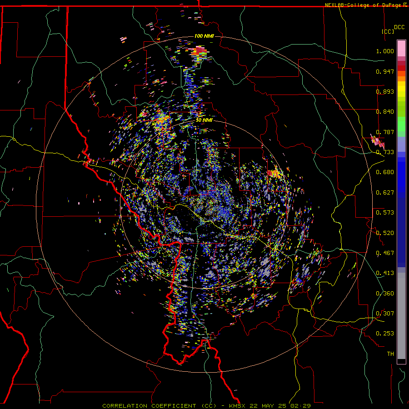Click the 1.000 color scale value

pos(385,51)
